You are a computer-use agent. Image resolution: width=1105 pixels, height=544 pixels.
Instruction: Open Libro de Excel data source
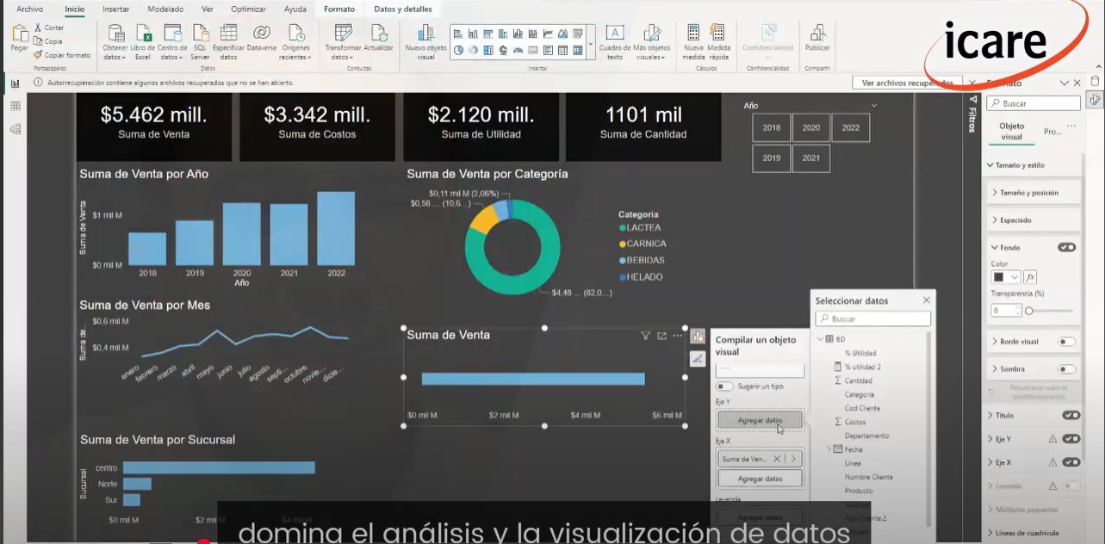[144, 34]
